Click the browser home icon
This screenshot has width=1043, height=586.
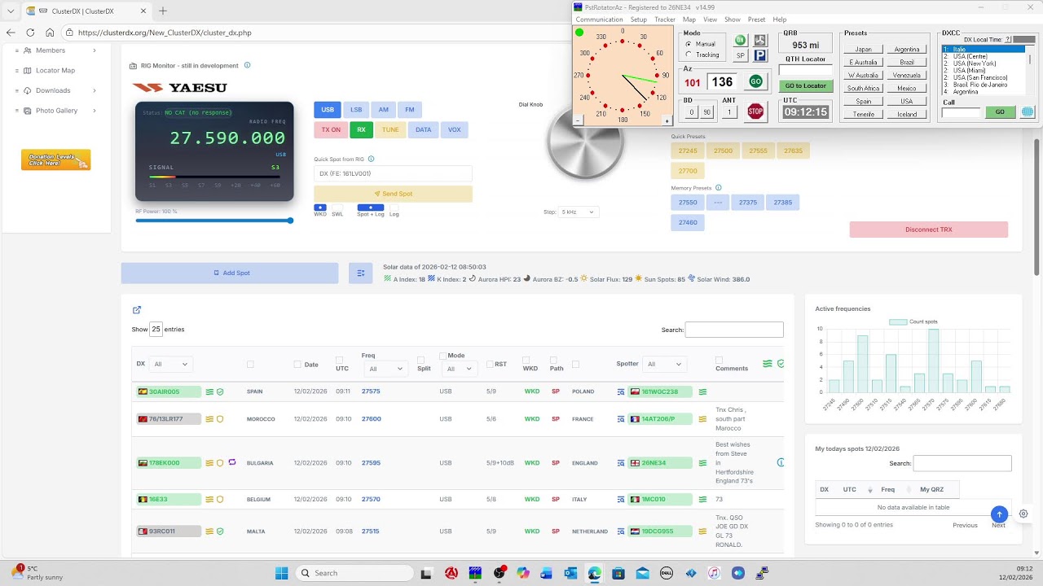pyautogui.click(x=50, y=33)
